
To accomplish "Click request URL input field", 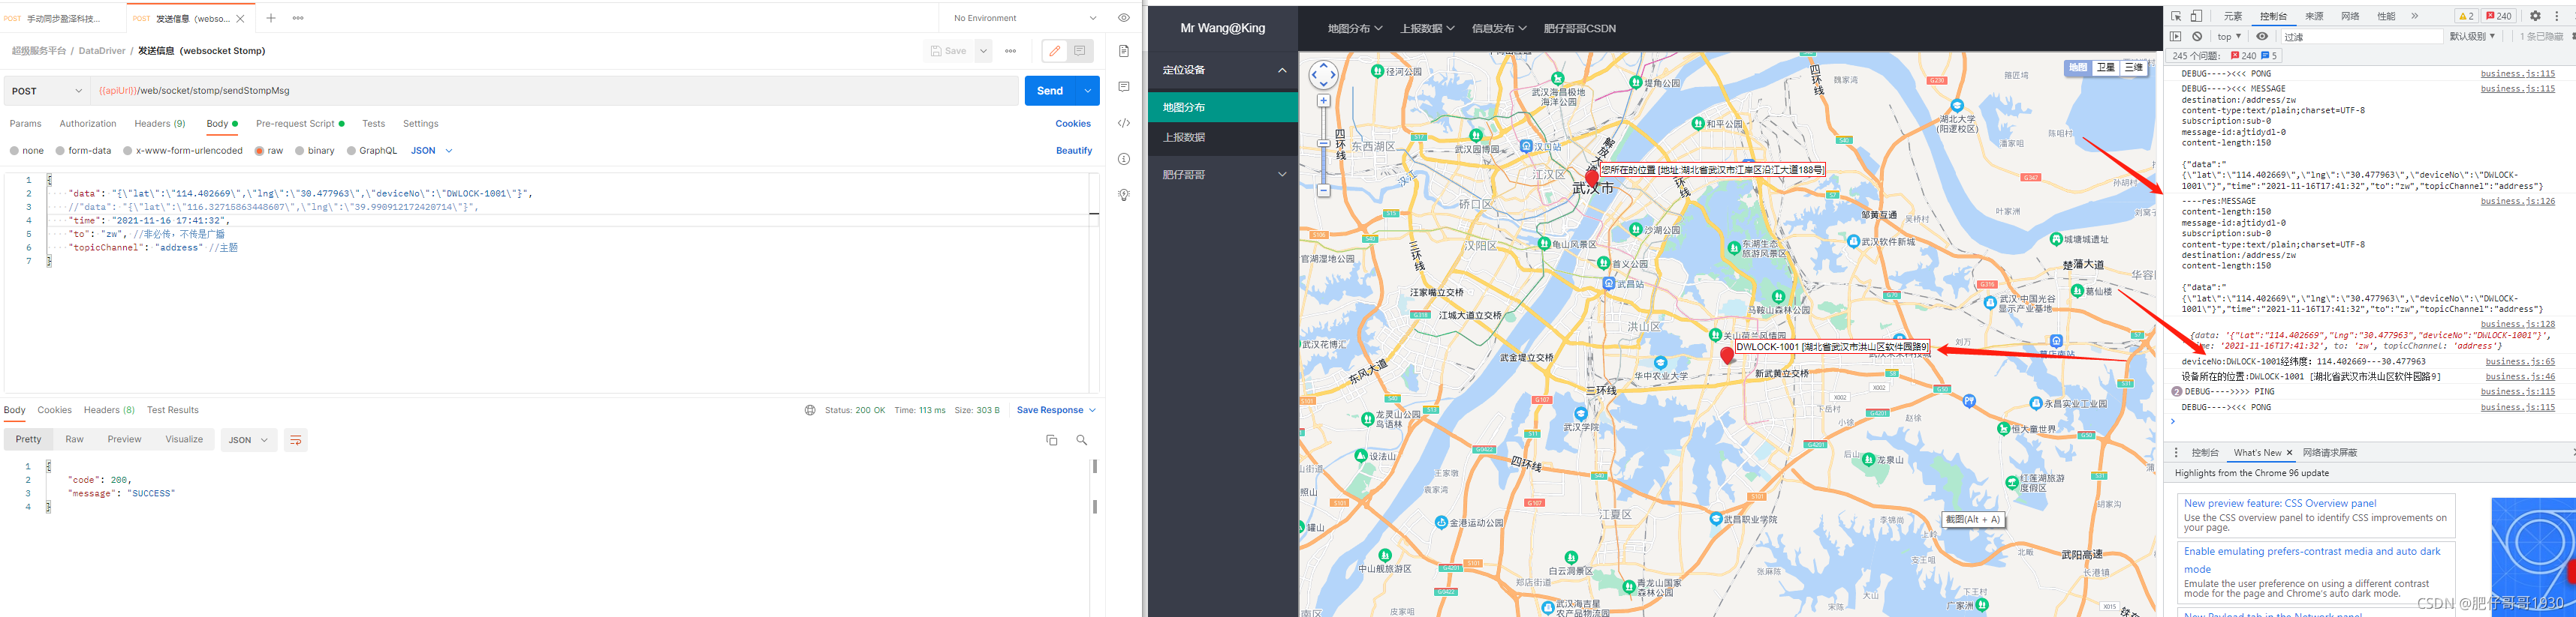I will pos(555,91).
